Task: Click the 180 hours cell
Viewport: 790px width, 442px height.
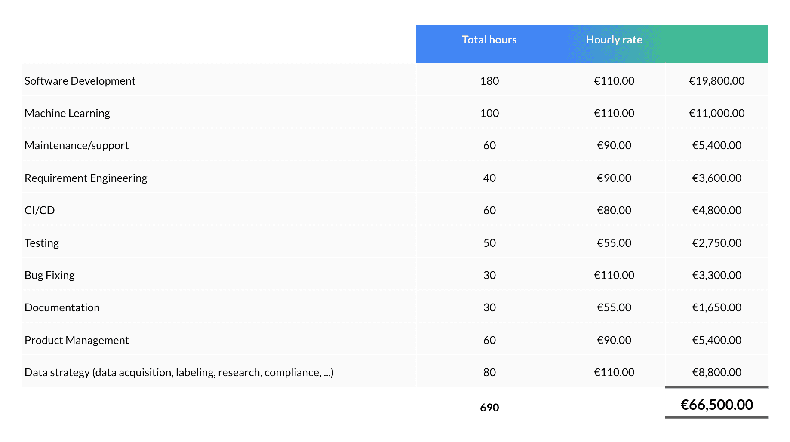Action: [489, 81]
